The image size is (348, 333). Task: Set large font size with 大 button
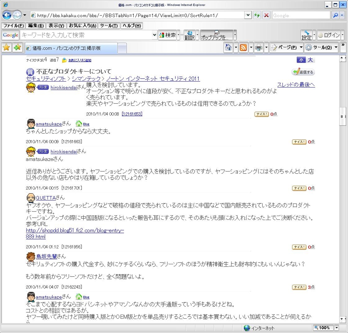pyautogui.click(x=310, y=60)
